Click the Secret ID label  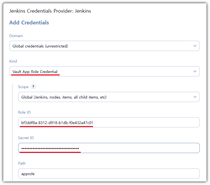[26, 138]
